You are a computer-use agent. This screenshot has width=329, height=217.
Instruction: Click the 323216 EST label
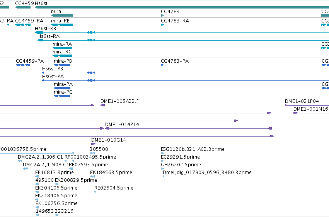click(x=64, y=211)
